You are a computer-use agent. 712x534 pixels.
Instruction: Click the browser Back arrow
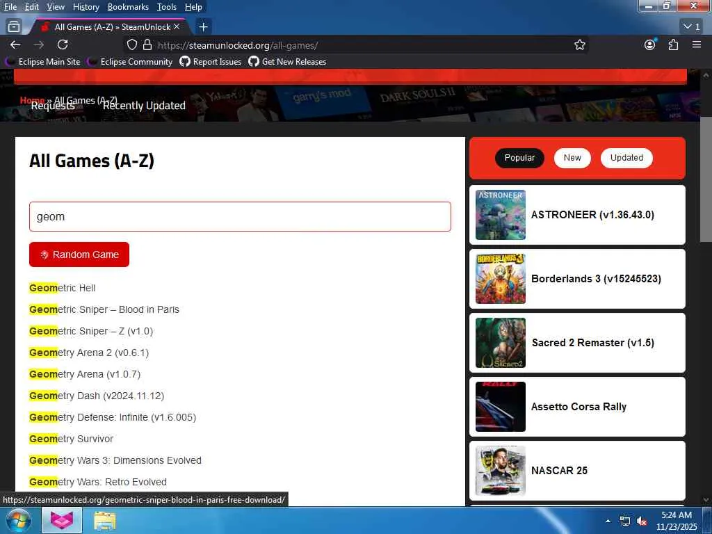[15, 44]
